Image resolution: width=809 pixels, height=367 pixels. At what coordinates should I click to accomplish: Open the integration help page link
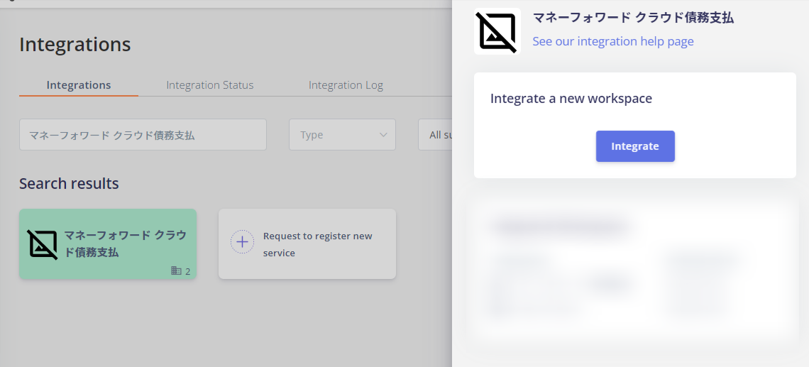(x=613, y=41)
